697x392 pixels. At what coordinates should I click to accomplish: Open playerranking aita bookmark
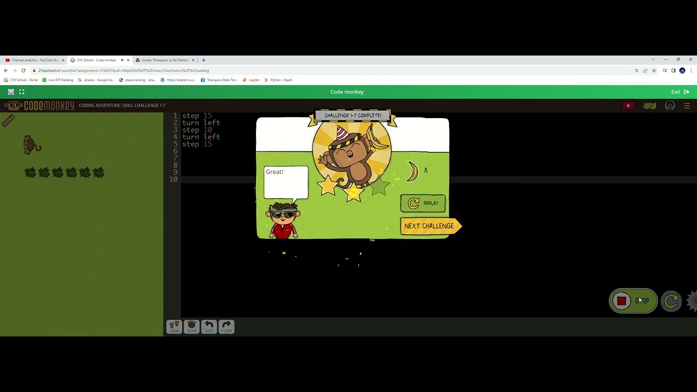click(x=137, y=80)
